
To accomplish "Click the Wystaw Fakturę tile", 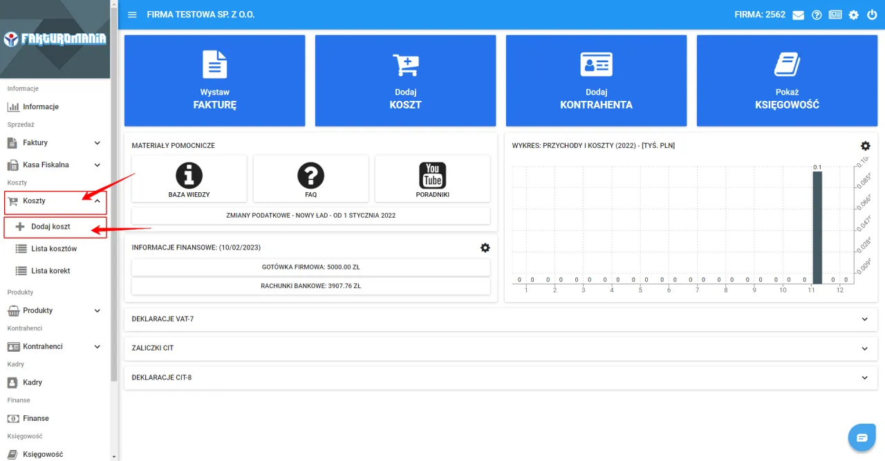I will click(x=214, y=81).
